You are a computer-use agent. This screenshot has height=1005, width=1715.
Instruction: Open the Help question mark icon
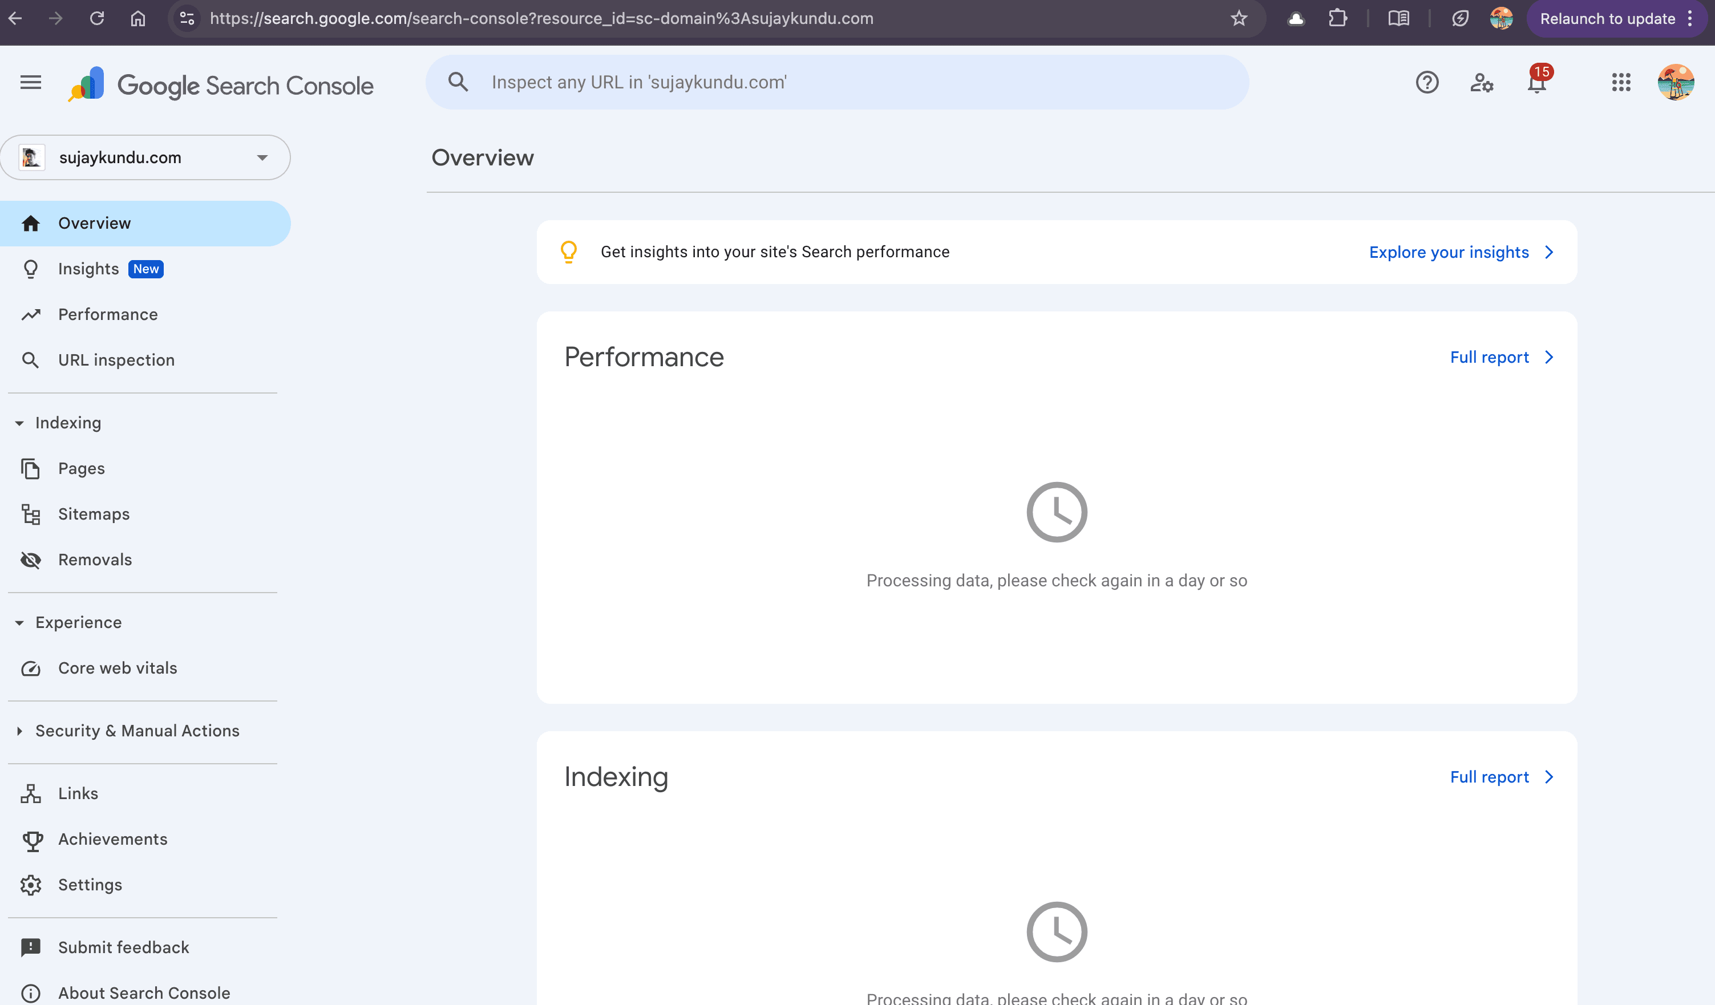pyautogui.click(x=1428, y=82)
